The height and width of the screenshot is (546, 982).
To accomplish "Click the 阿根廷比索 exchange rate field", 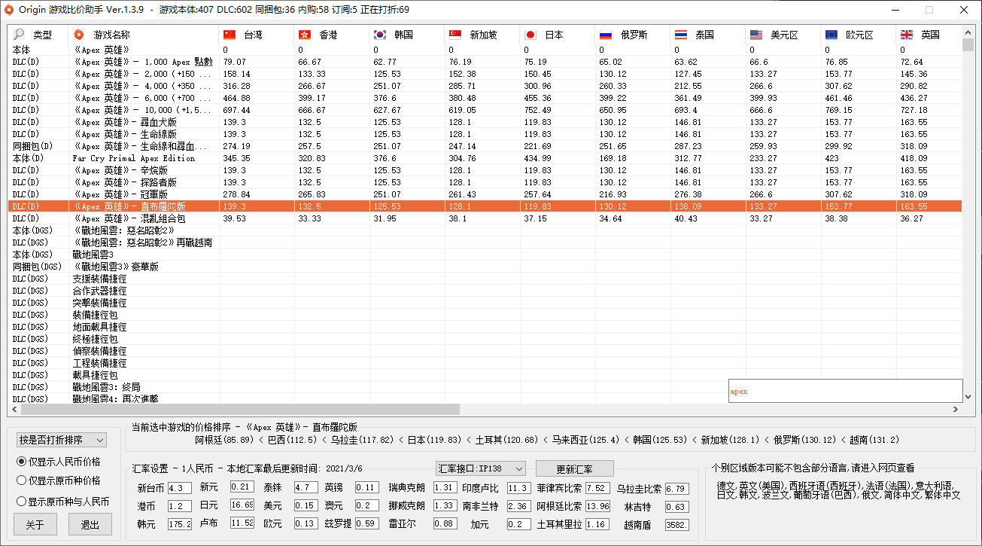I will pos(597,506).
